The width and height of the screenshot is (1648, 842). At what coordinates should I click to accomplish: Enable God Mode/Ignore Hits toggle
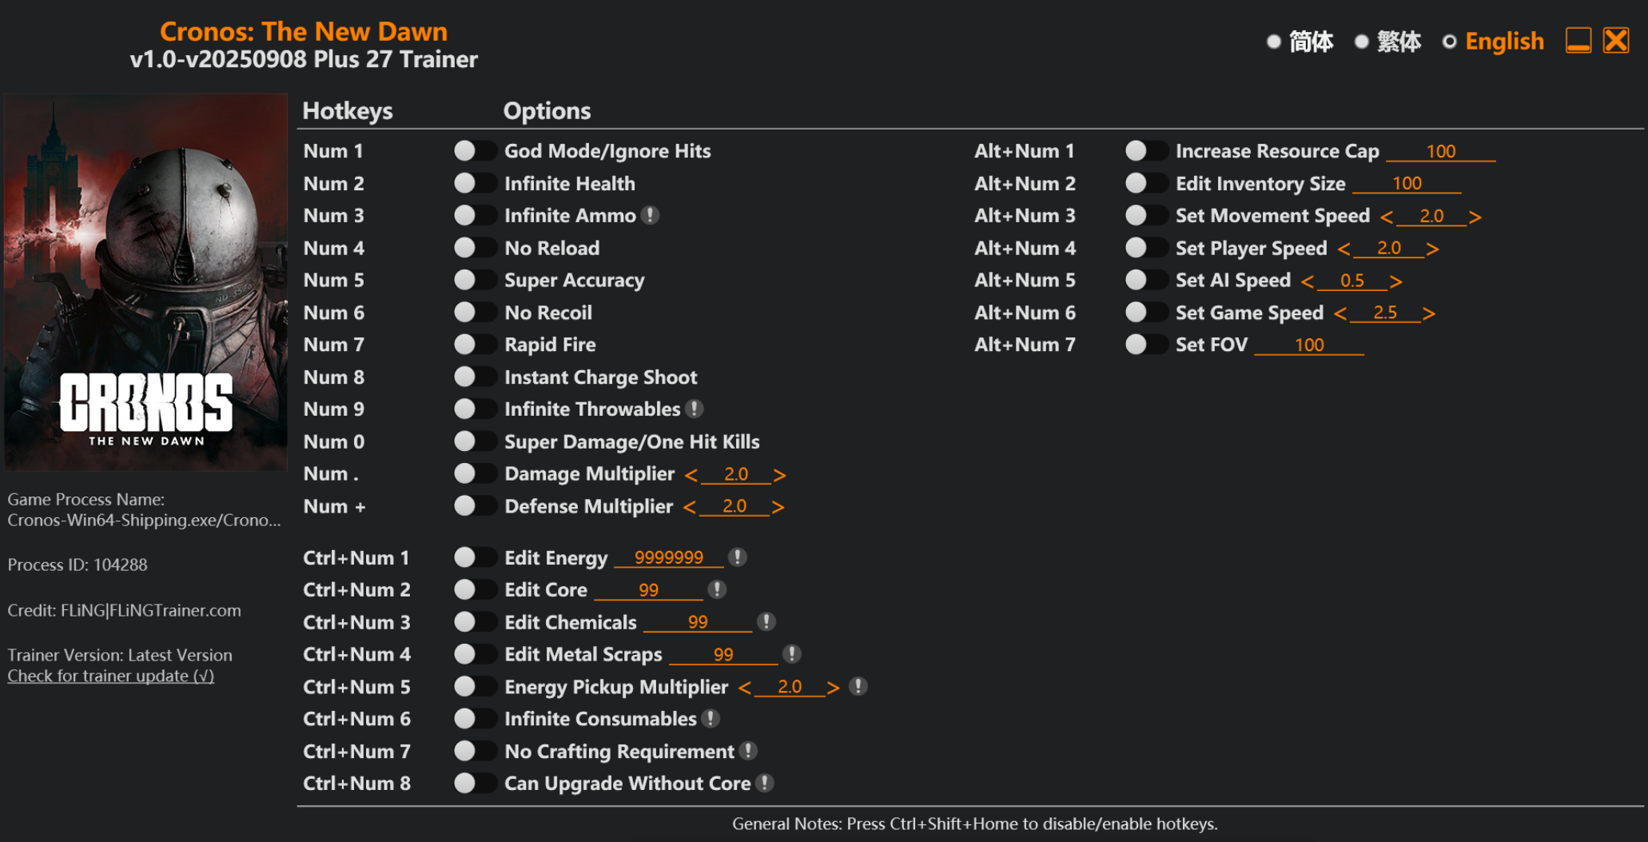(475, 150)
